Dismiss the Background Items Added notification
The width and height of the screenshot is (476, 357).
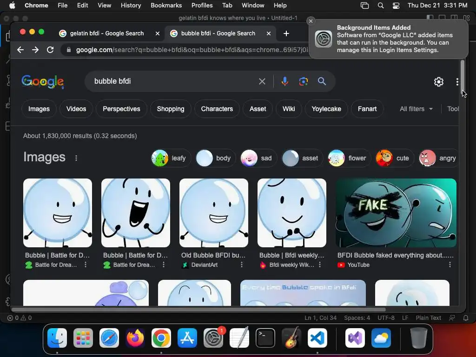[x=311, y=21]
